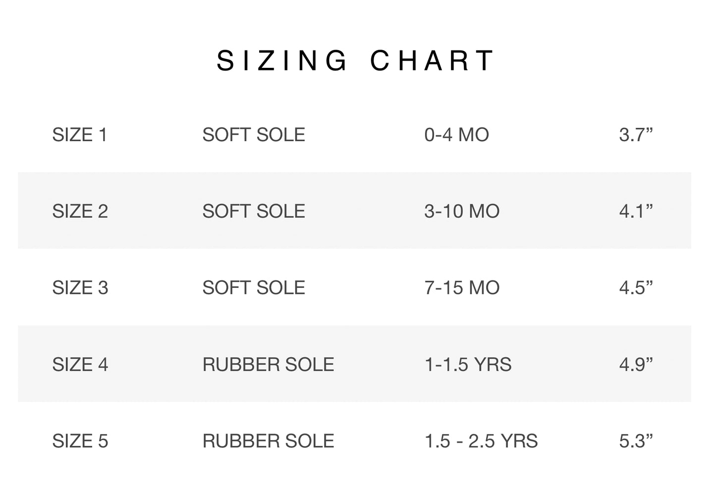The image size is (716, 491).
Task: Click RUBBER SOLE in the Size 5 row
Action: pyautogui.click(x=268, y=441)
